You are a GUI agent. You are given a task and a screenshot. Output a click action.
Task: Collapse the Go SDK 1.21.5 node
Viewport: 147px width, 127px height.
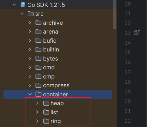(x=14, y=5)
